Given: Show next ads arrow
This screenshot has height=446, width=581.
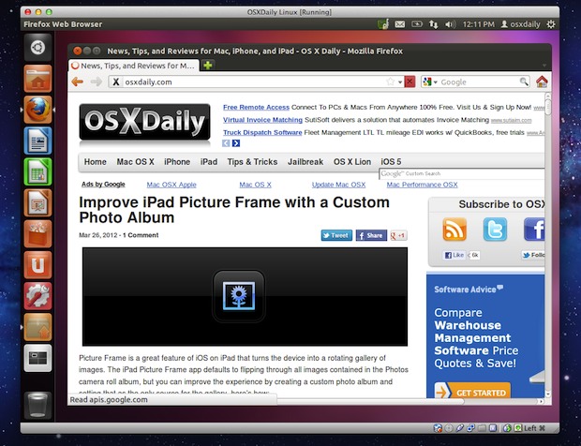Looking at the screenshot, I should 236,143.
